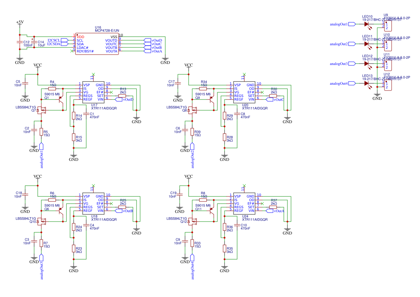Screen dimensions: 420x297
Task: Select LED10 diode symbol
Action: [x=366, y=24]
